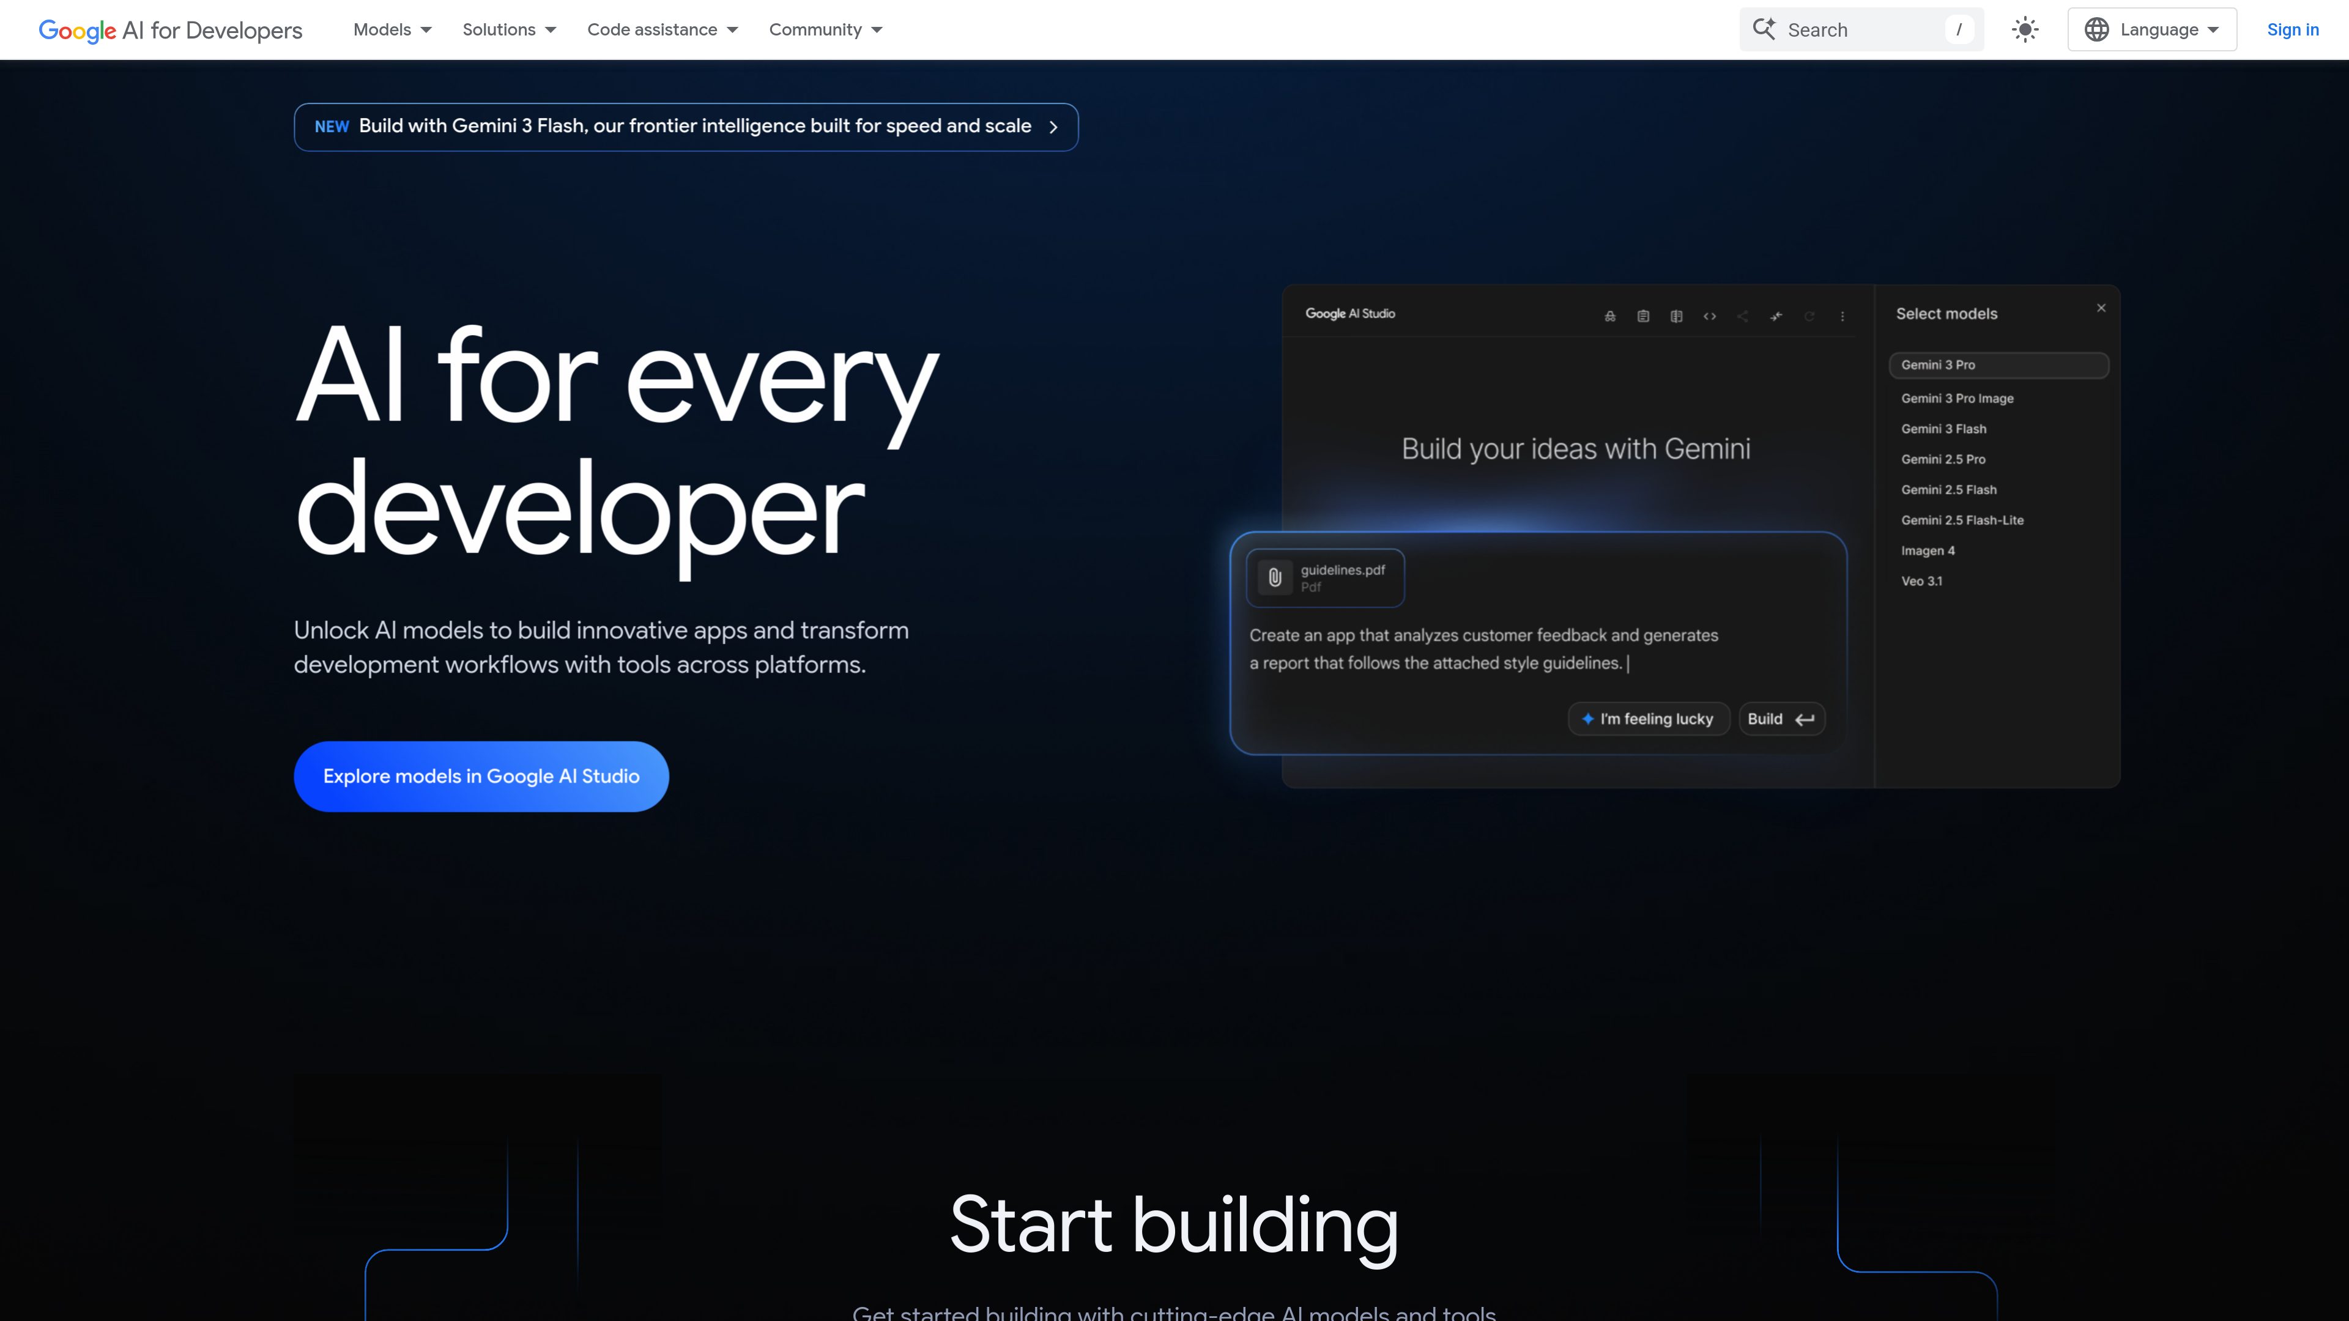
Task: Click the get code brackets icon
Action: (x=1710, y=316)
